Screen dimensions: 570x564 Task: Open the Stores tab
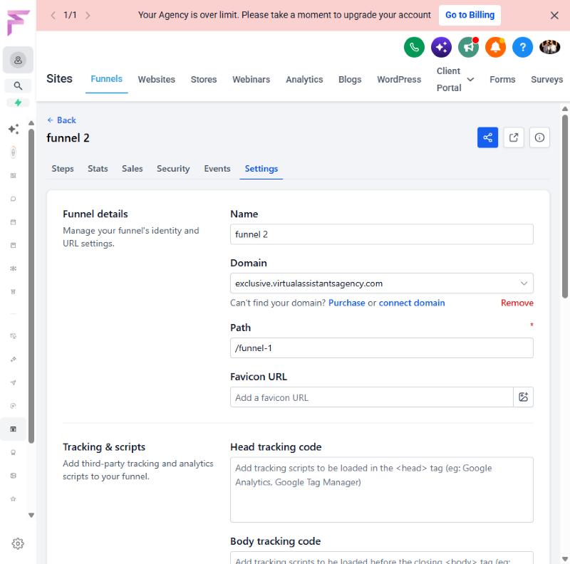[204, 79]
